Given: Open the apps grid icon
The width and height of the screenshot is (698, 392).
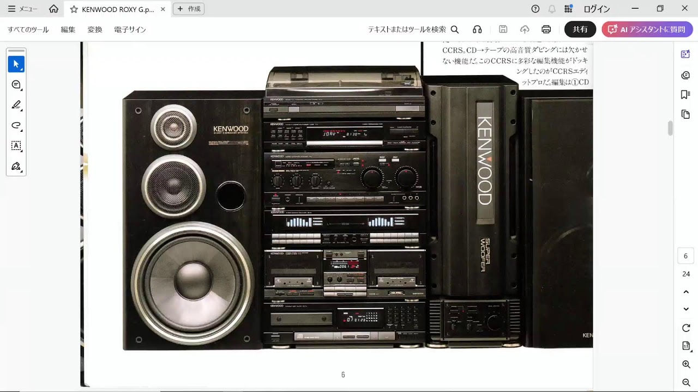Looking at the screenshot, I should [x=568, y=9].
